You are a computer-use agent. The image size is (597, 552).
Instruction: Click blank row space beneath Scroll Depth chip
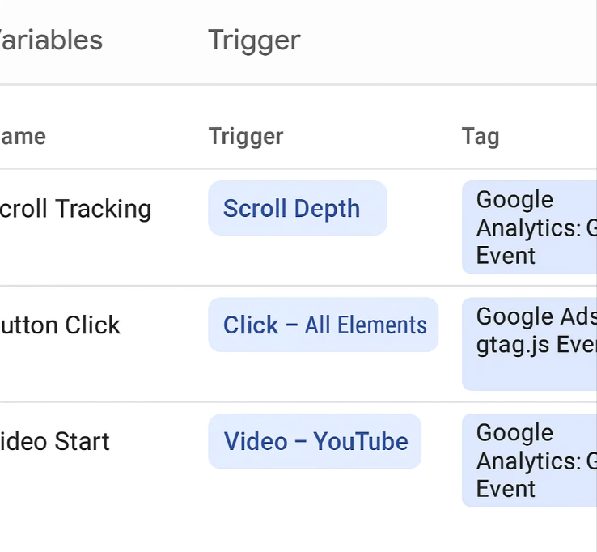(297, 260)
